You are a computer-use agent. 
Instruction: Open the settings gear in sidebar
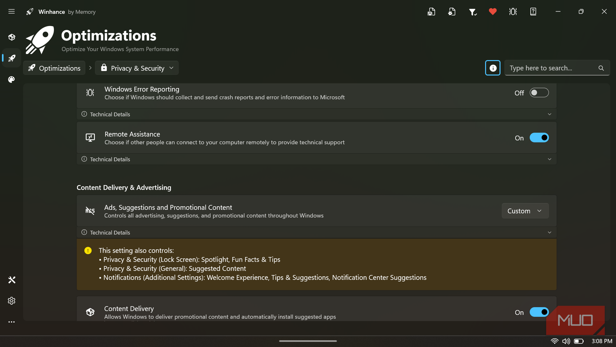click(x=12, y=301)
